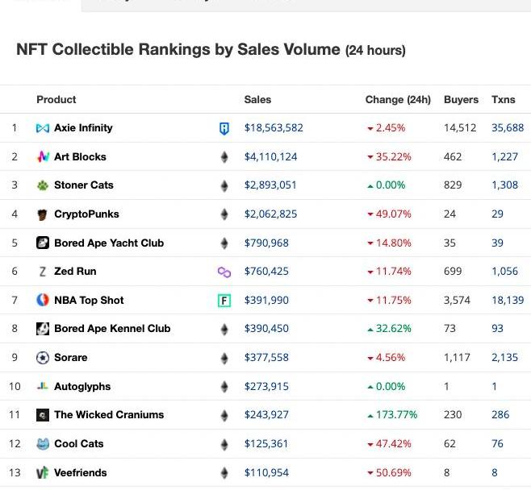Click the Sorare soccer ball icon
The height and width of the screenshot is (490, 531).
coord(43,358)
